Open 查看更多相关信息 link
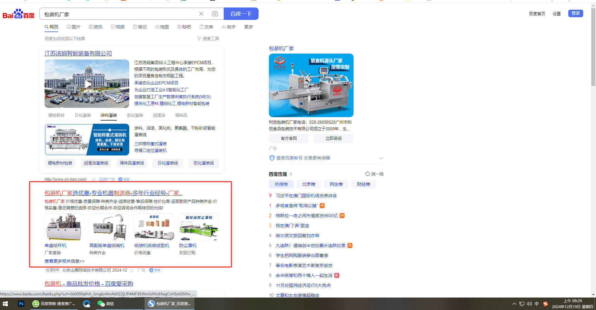The image size is (596, 310). [64, 261]
